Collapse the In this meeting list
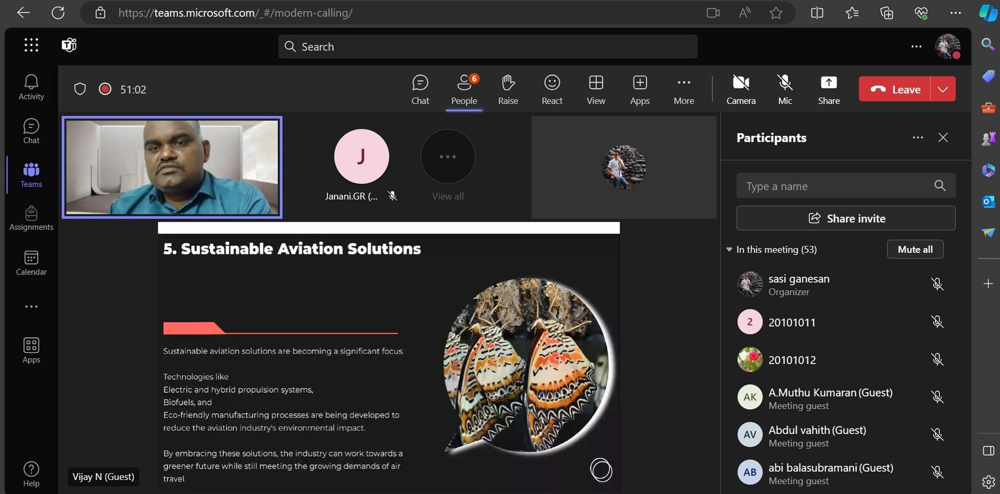Screen dimensions: 1000x494 point(729,250)
